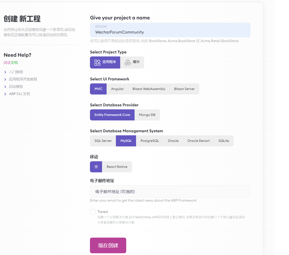Select the 应用程序 project type icon
Image resolution: width=289 pixels, height=255 pixels.
click(97, 62)
